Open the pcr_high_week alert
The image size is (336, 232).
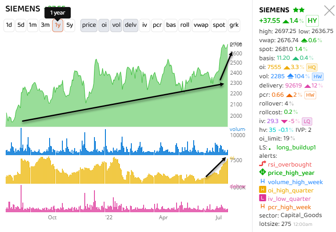point(289,207)
